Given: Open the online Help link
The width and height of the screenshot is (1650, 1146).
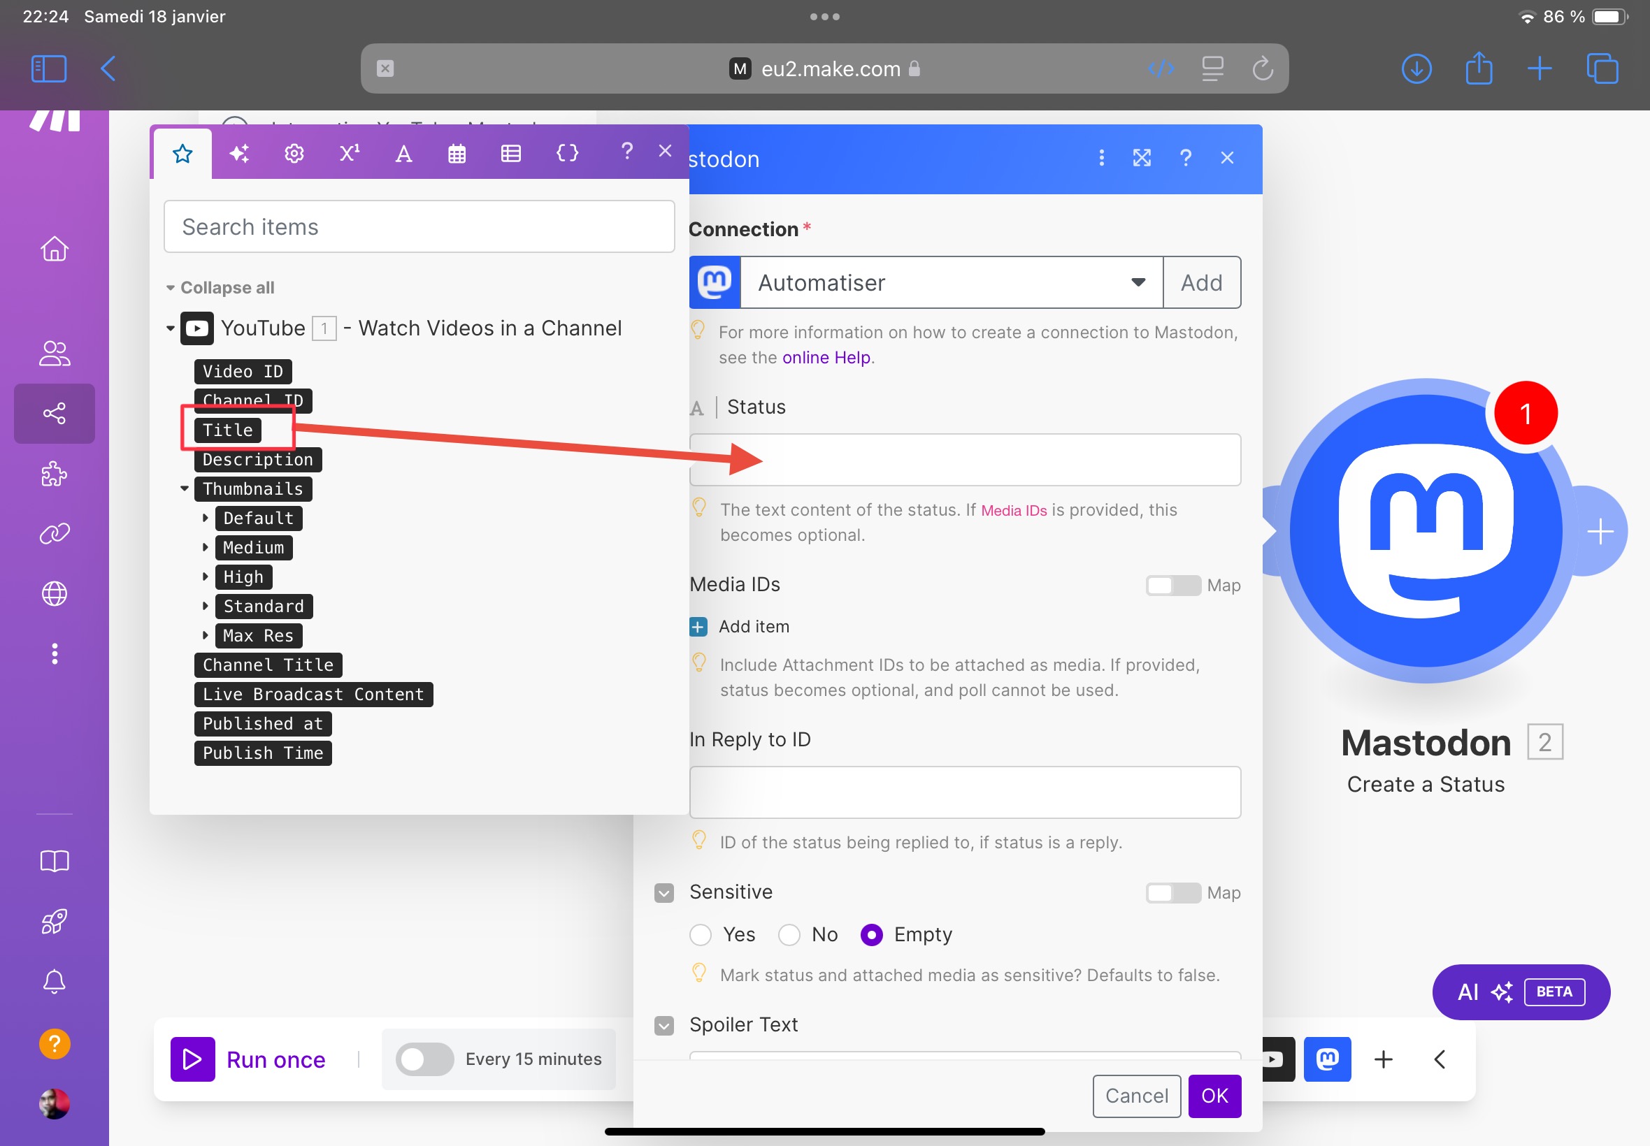Looking at the screenshot, I should pyautogui.click(x=826, y=358).
